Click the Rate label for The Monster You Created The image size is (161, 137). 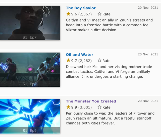(x=106, y=107)
